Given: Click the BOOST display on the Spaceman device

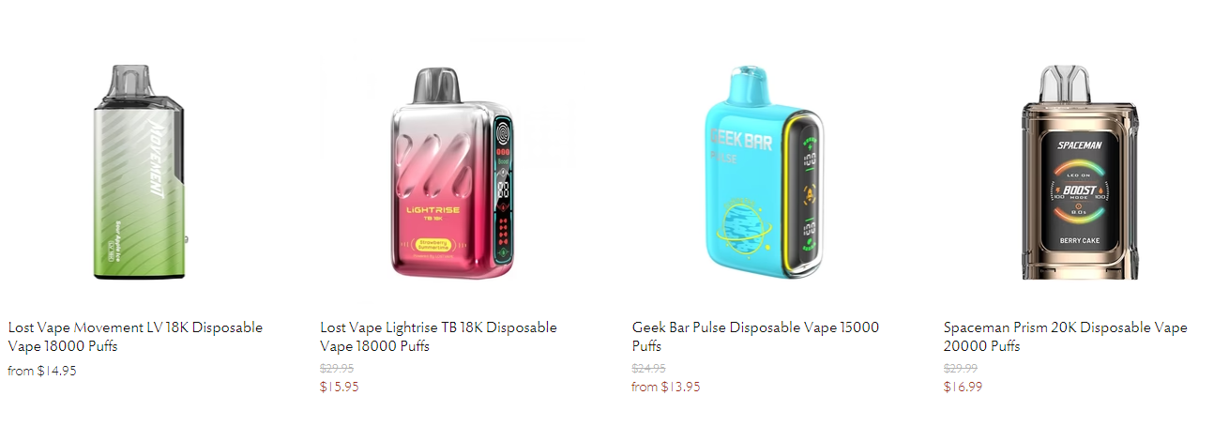Looking at the screenshot, I should pyautogui.click(x=1079, y=190).
